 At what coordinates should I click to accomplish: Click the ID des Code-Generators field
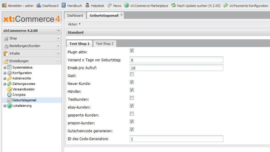[x=177, y=139]
